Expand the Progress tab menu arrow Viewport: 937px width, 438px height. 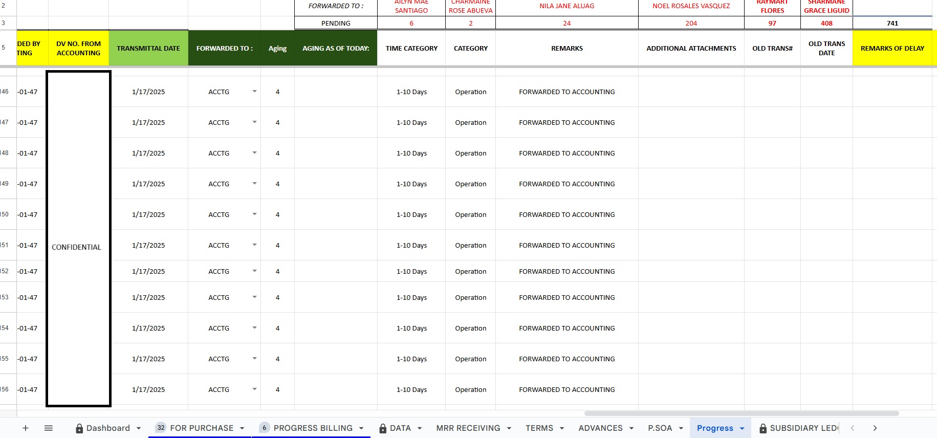pyautogui.click(x=742, y=429)
